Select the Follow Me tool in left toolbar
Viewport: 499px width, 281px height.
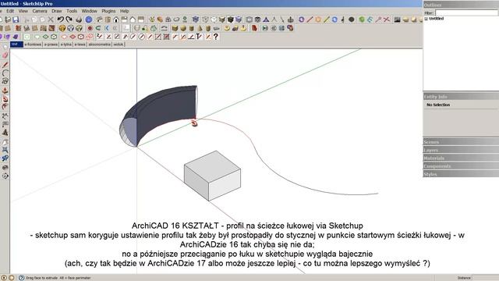click(5, 99)
